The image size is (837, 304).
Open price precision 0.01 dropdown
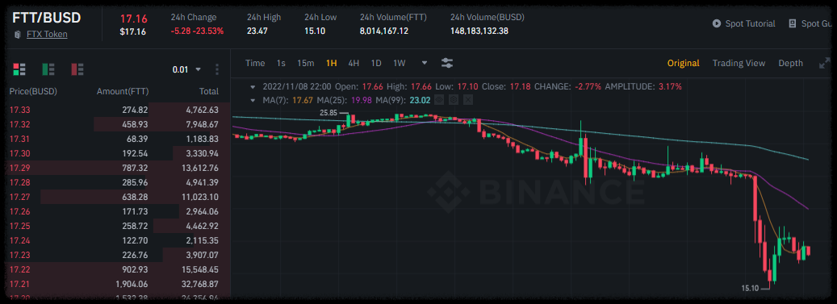tap(186, 69)
